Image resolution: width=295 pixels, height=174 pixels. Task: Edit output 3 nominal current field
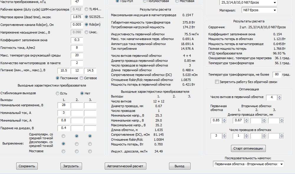pos(90,113)
